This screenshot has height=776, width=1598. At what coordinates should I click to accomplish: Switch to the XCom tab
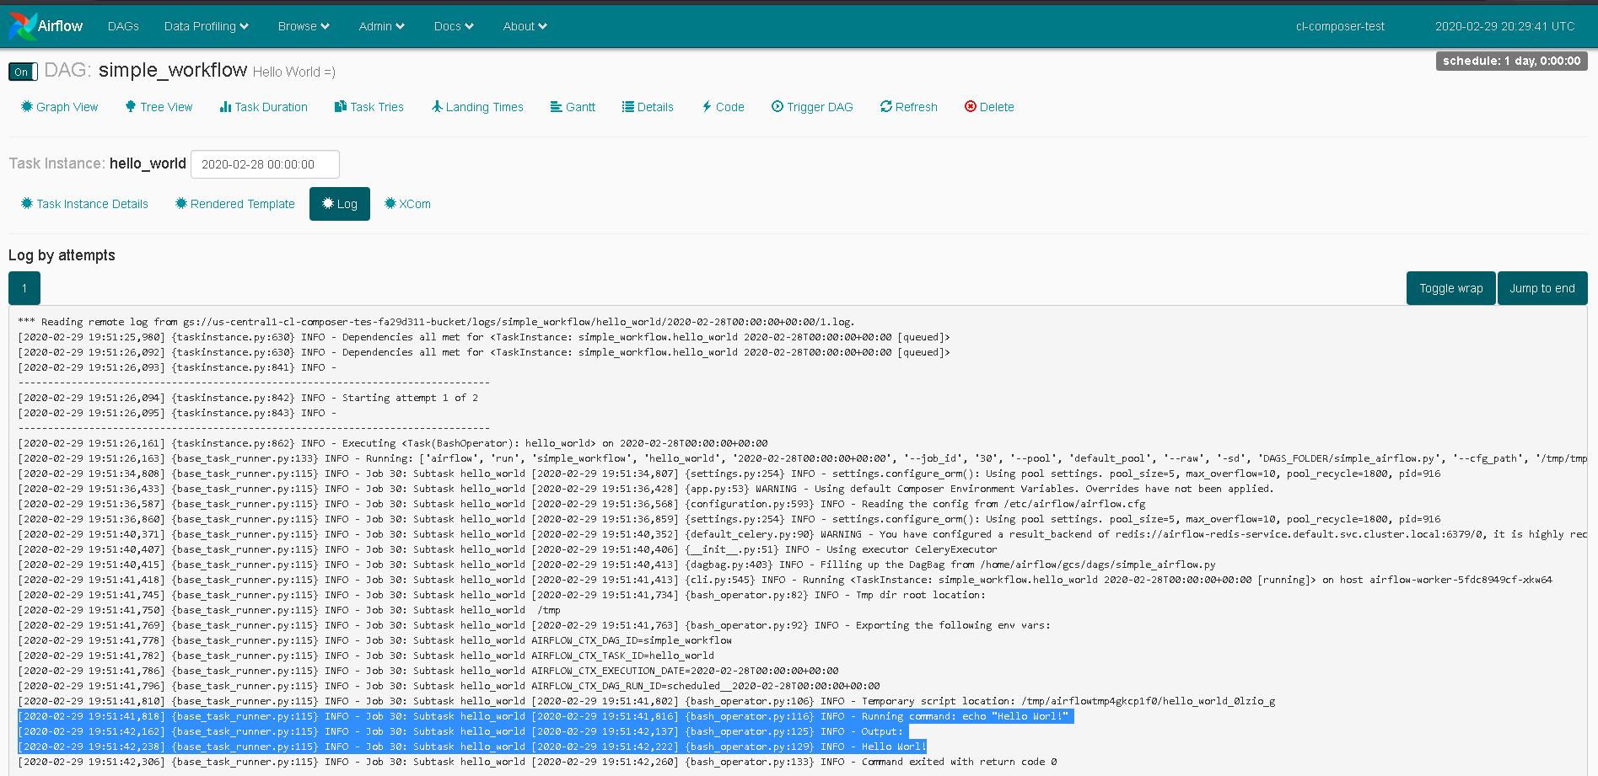coord(407,204)
